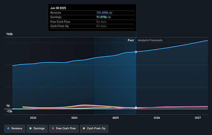This screenshot has height=135, width=212.
Task: Select the Past section label
Action: pos(131,40)
